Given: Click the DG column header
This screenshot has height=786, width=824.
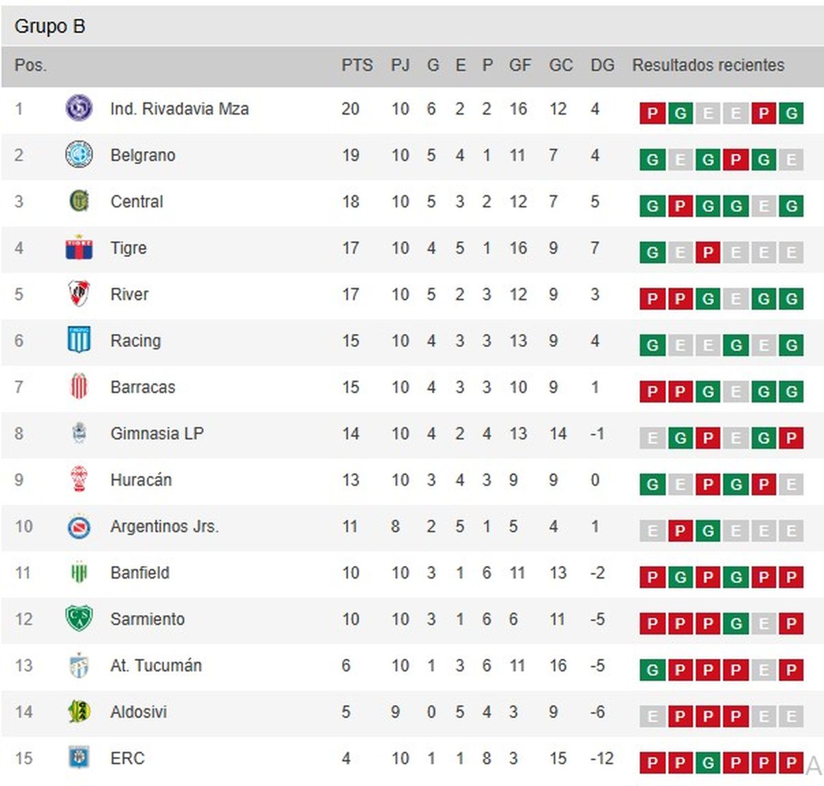Looking at the screenshot, I should (602, 65).
